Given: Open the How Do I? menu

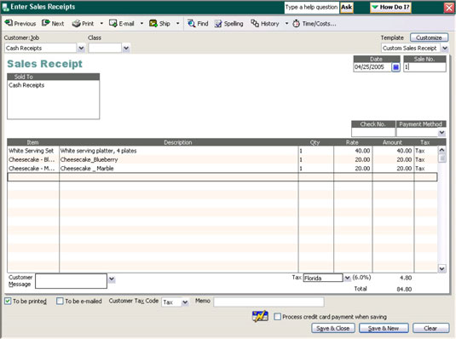Looking at the screenshot, I should click(390, 8).
